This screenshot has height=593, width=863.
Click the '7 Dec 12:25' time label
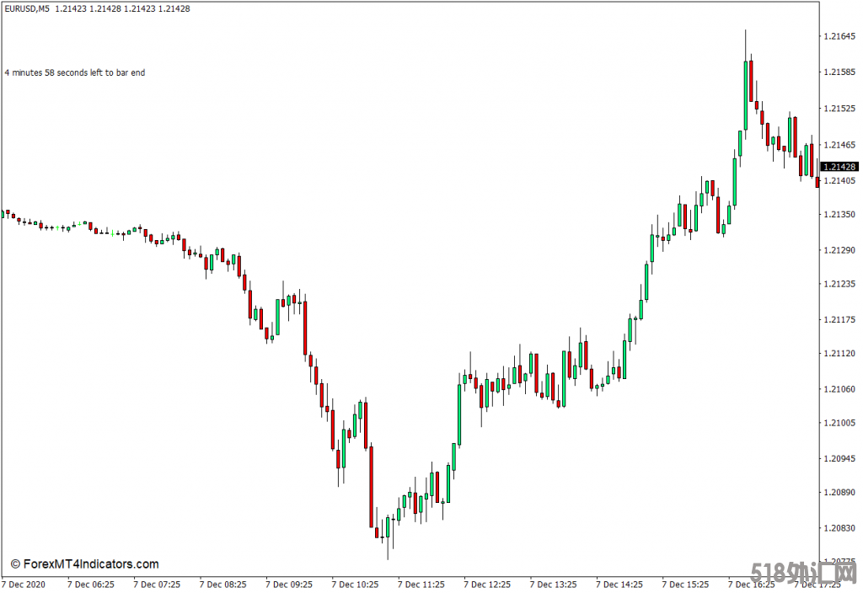[487, 585]
